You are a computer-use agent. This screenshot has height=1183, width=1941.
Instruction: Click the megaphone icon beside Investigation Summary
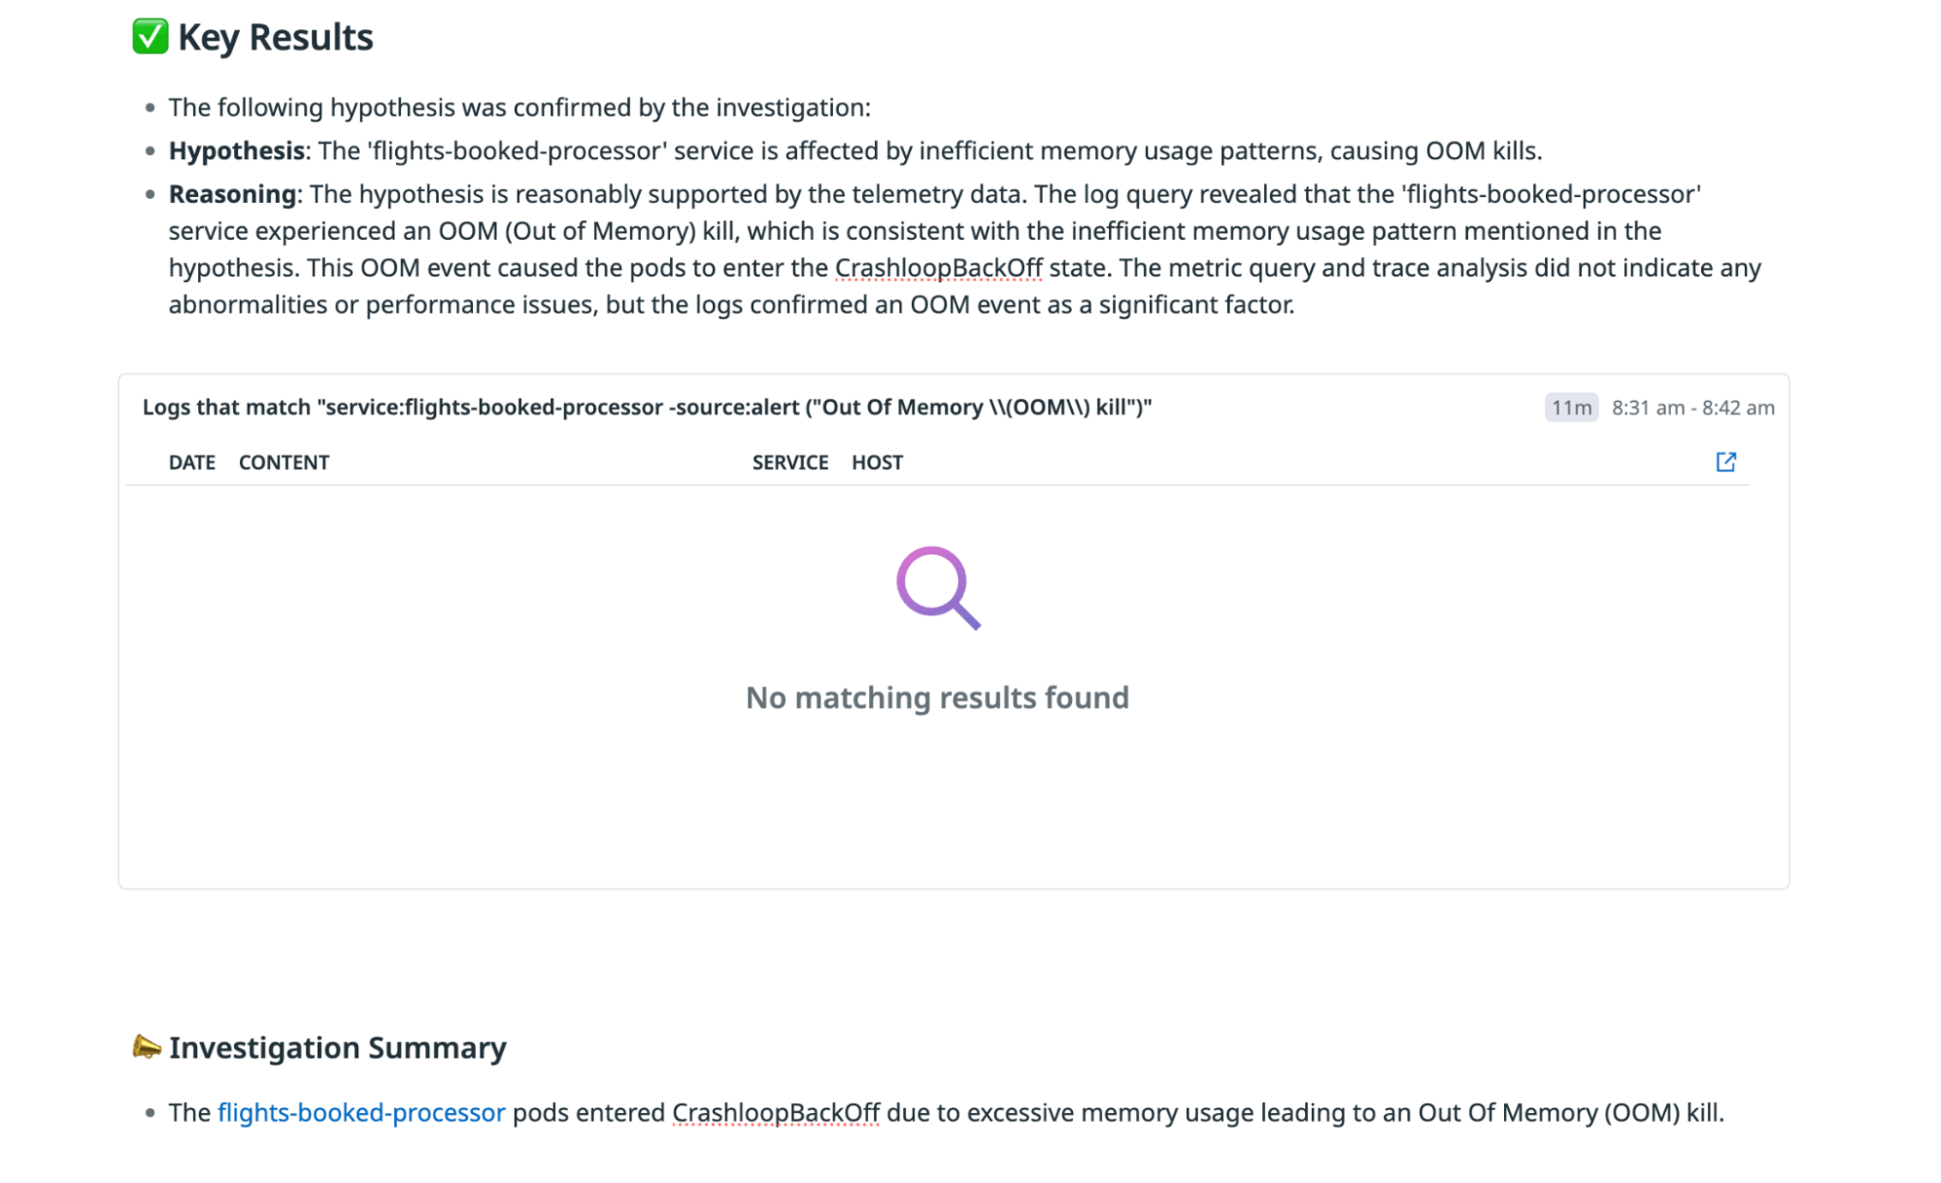click(x=146, y=1046)
